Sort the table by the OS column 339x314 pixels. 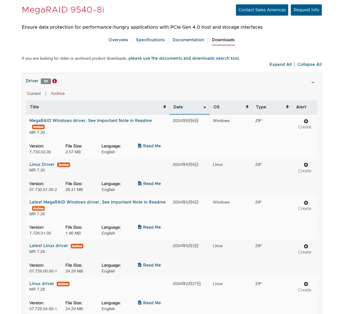pos(247,107)
